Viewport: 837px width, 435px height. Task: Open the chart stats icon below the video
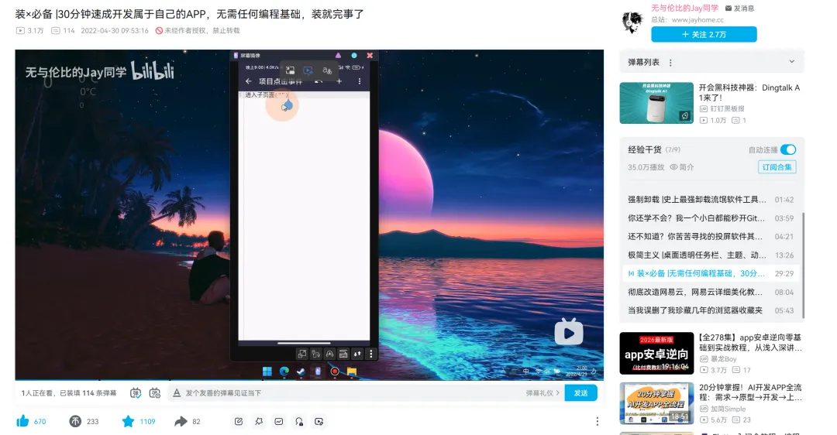pos(279,421)
